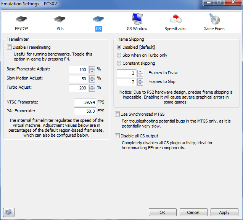243x220 pixels.
Task: Click the Frames to Skip field
Action: click(127, 82)
